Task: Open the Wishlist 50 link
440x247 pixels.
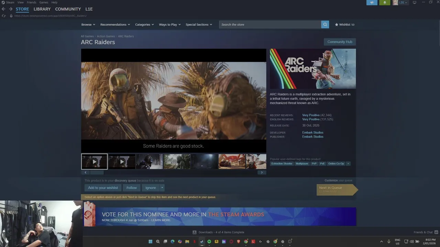Action: 344,25
